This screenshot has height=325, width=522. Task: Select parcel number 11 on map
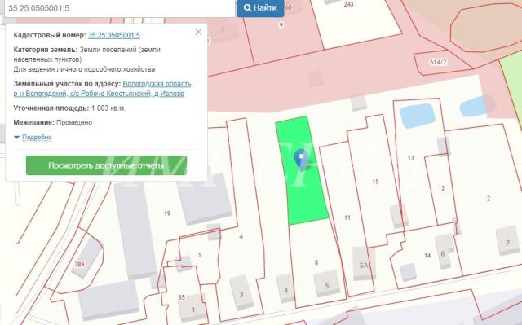(347, 217)
